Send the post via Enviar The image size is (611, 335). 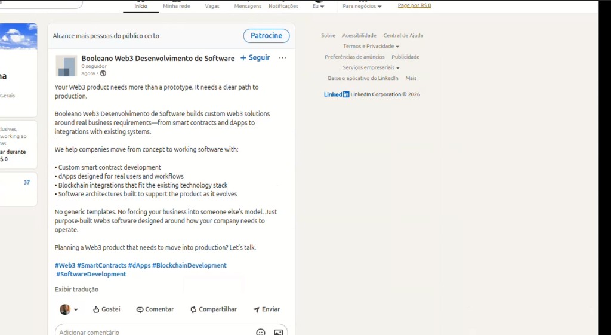[x=267, y=309]
